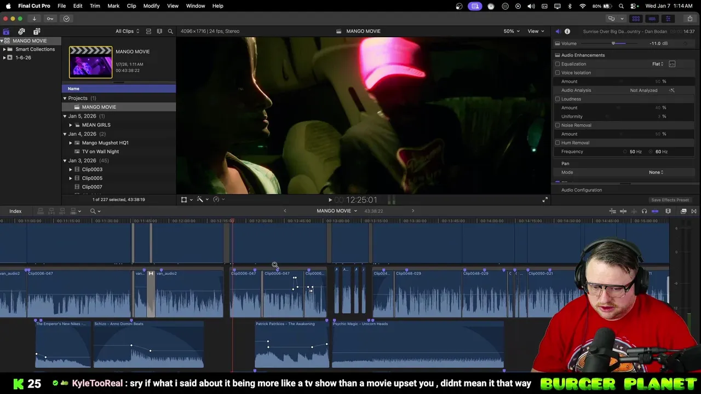Open the Mark menu

click(x=113, y=6)
